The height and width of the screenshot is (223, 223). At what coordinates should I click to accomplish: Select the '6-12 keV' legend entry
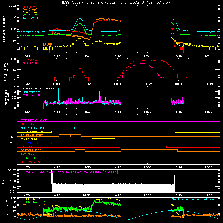(x=30, y=9)
